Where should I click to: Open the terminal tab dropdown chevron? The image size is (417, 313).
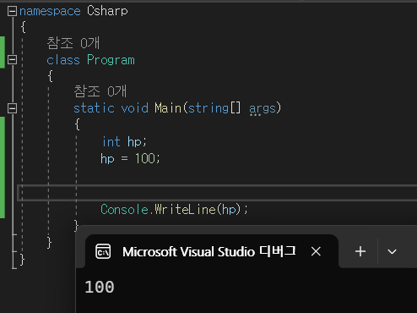392,251
